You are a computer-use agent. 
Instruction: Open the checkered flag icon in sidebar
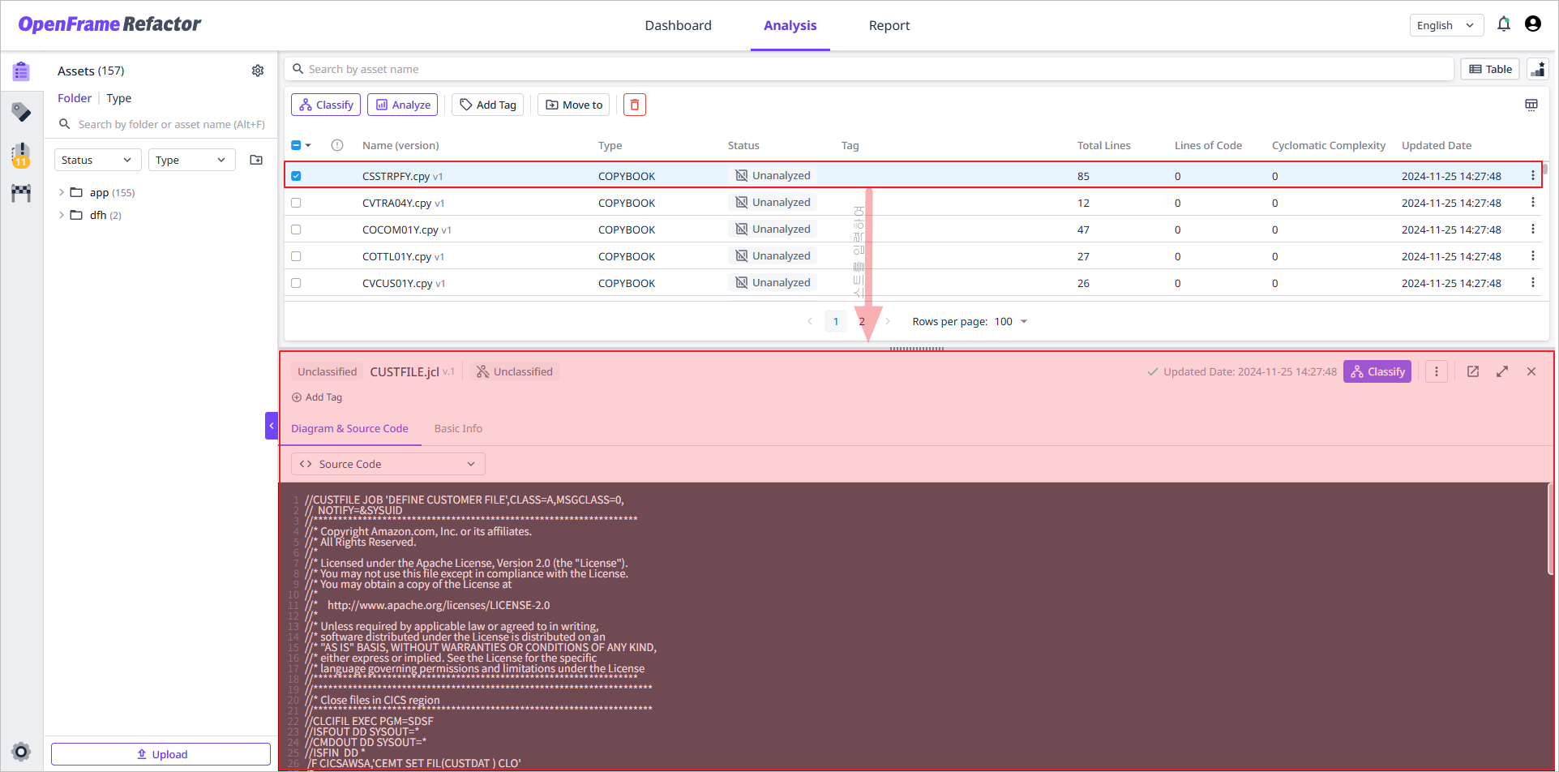coord(21,193)
